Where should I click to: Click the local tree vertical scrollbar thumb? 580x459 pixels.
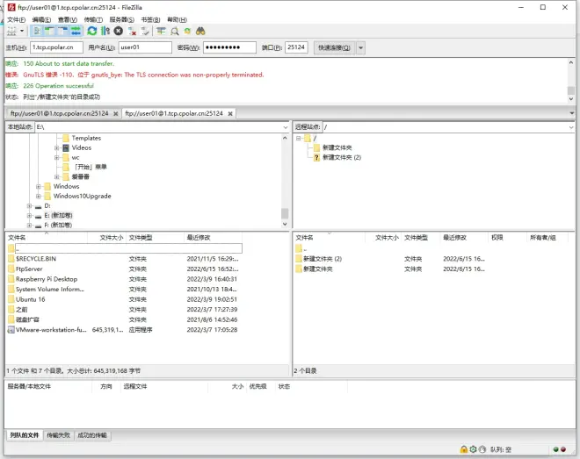coord(285,214)
